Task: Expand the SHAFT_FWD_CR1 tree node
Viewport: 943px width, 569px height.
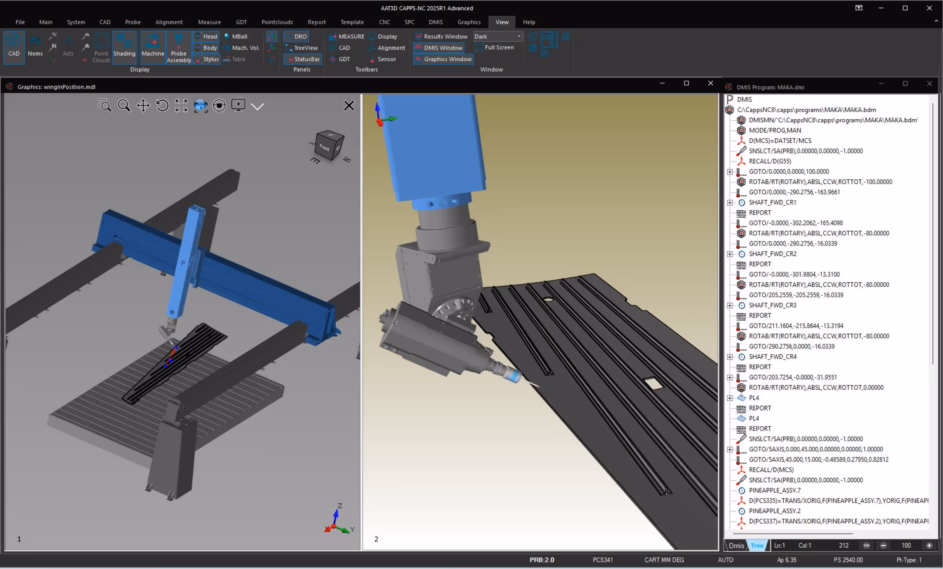Action: click(x=730, y=202)
